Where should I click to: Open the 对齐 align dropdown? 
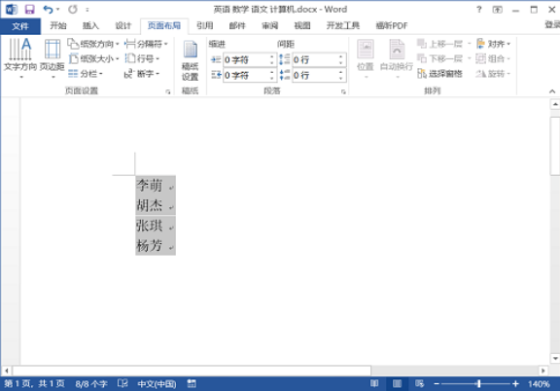click(x=494, y=44)
